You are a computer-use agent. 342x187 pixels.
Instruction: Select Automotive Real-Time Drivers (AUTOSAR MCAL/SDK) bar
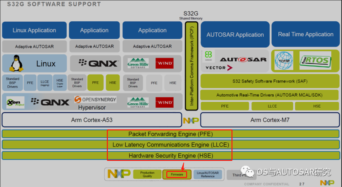tap(269, 95)
